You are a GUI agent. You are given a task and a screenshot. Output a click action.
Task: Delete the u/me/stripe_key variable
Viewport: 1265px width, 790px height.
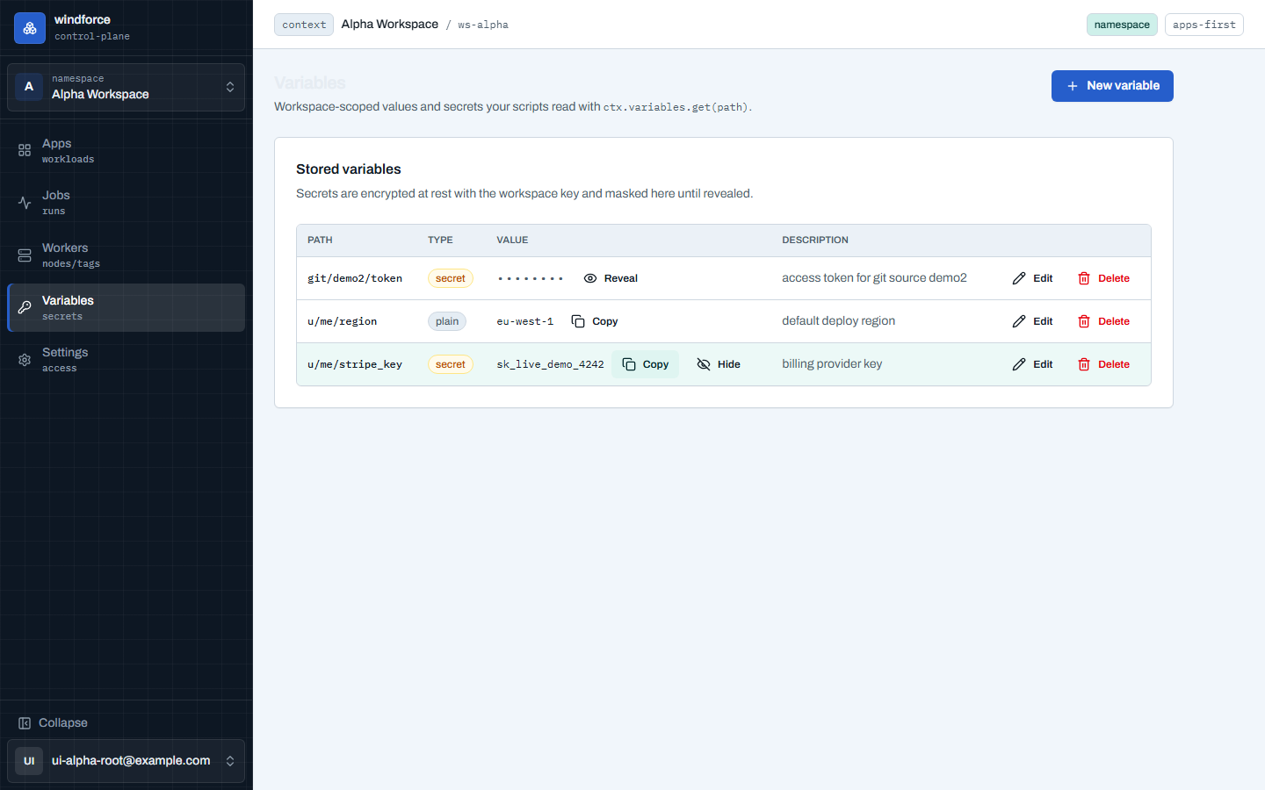click(x=1104, y=364)
